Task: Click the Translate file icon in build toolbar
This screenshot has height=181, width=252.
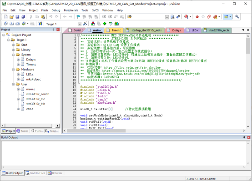Action: 5,24
